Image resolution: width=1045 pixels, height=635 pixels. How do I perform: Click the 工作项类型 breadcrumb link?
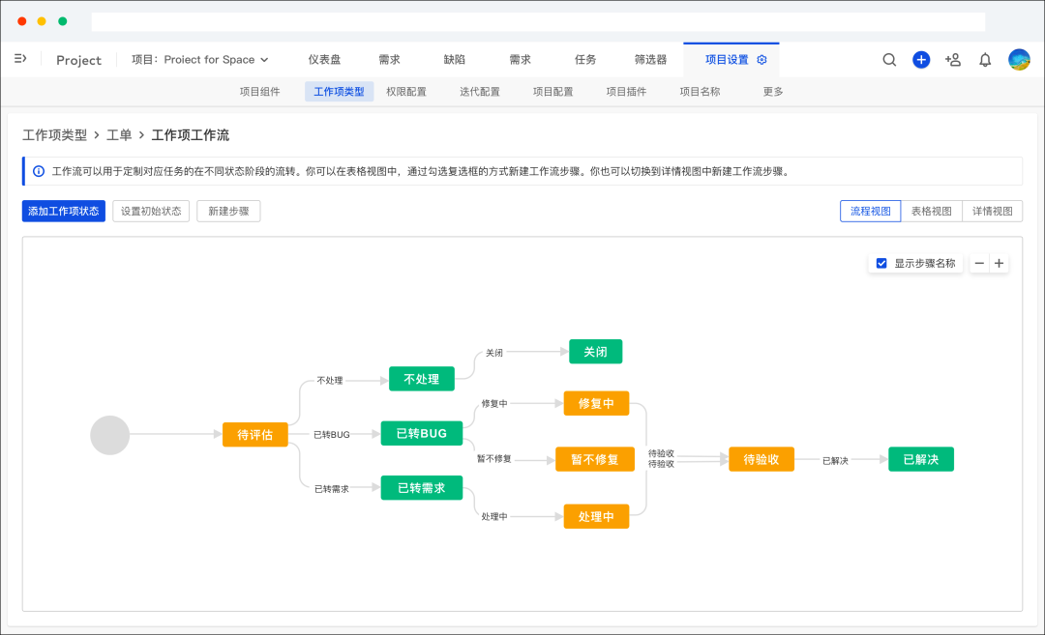tap(54, 135)
